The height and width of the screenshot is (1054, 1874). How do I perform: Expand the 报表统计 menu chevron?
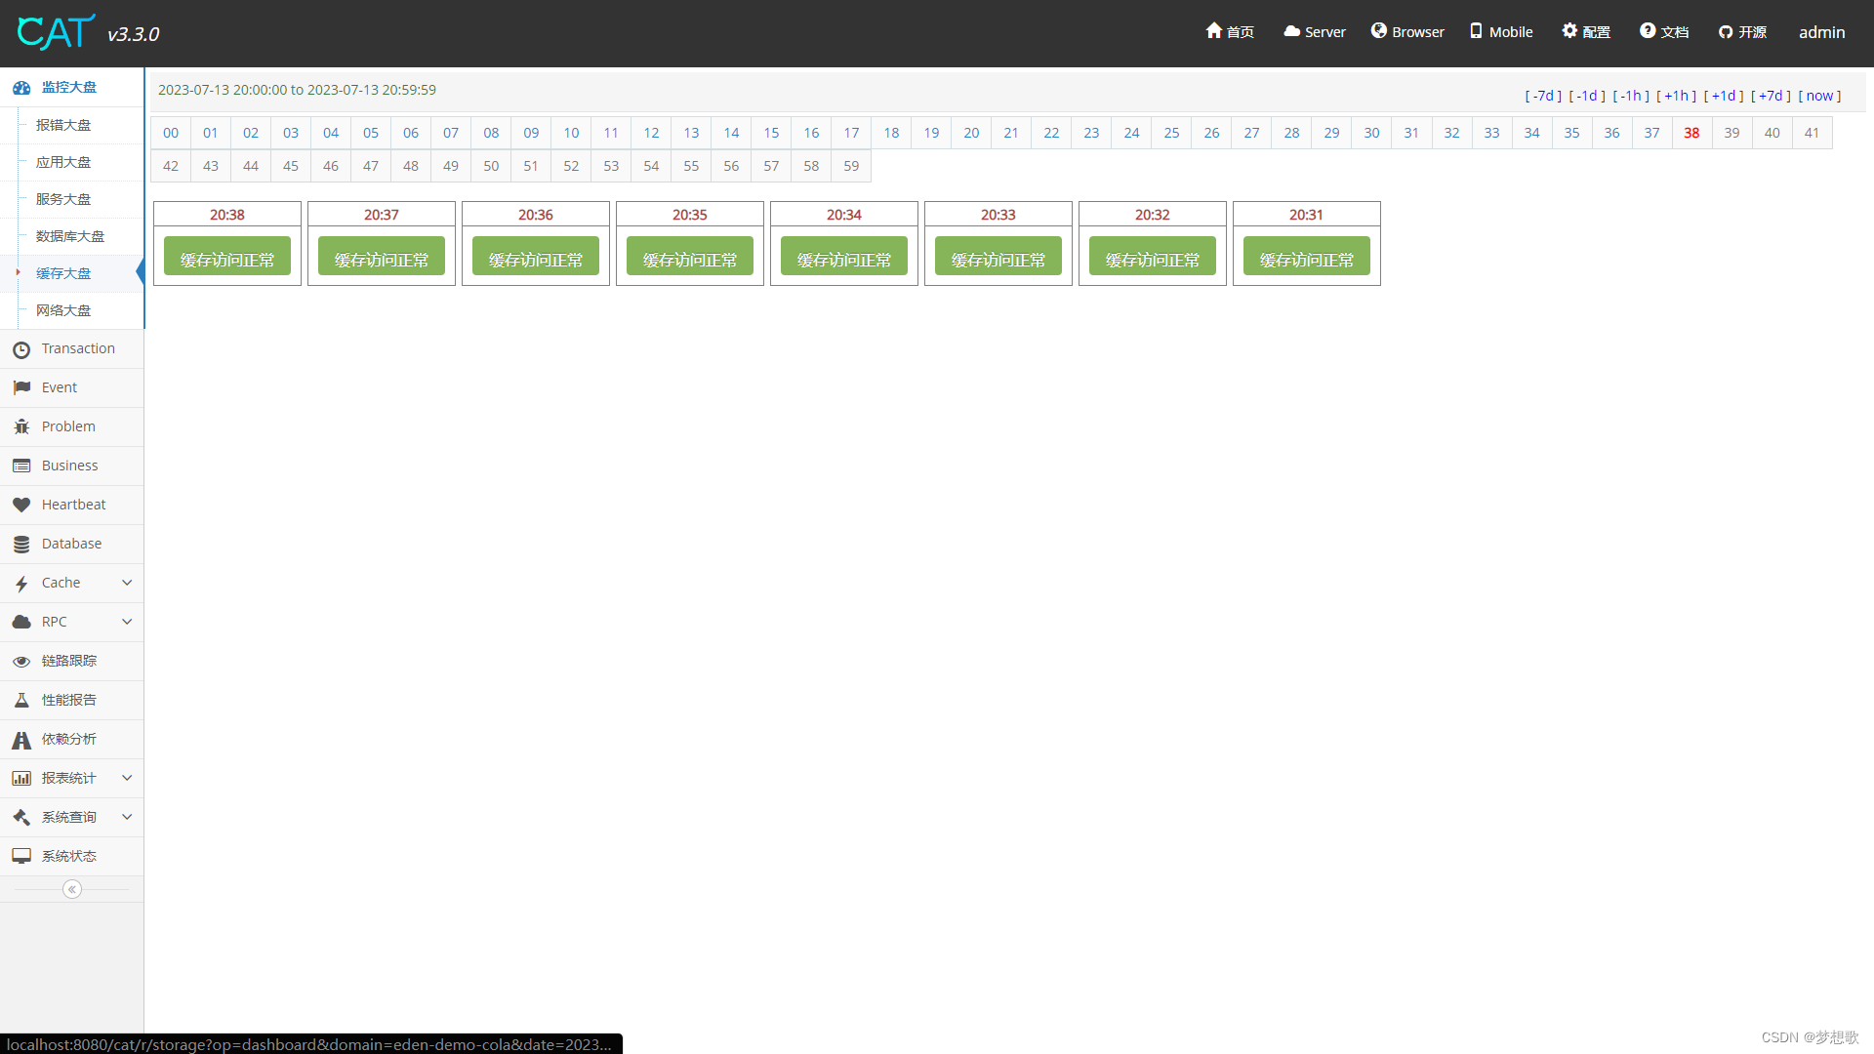[127, 778]
